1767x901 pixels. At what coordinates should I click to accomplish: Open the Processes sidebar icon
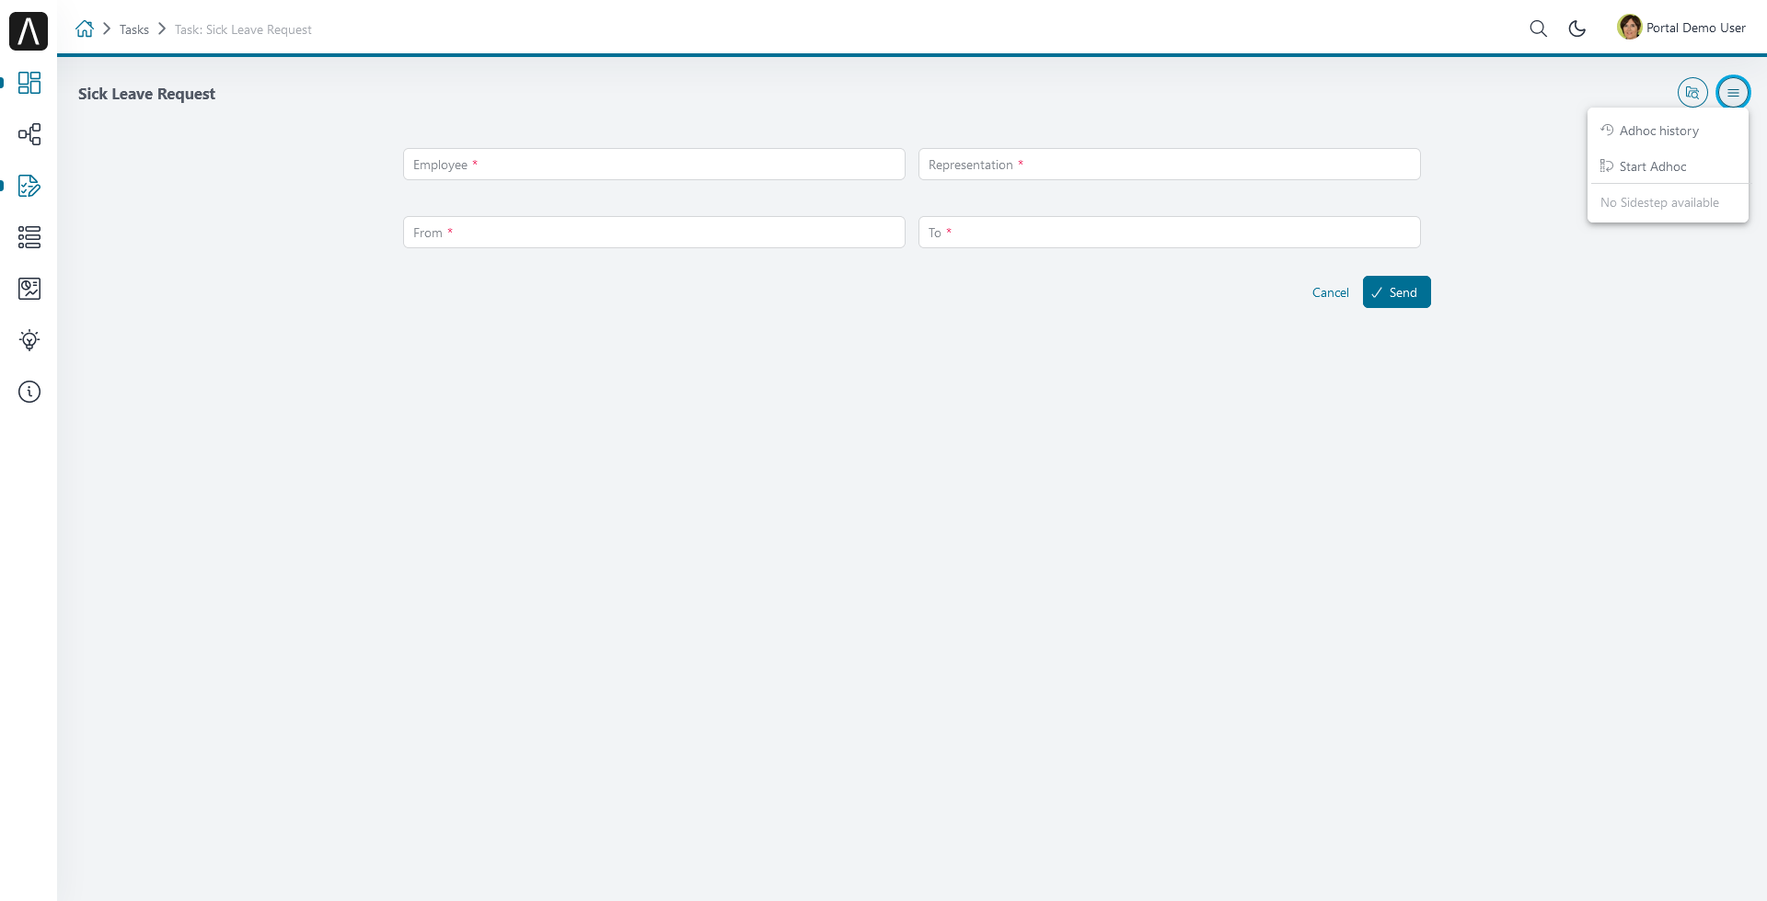coord(29,134)
